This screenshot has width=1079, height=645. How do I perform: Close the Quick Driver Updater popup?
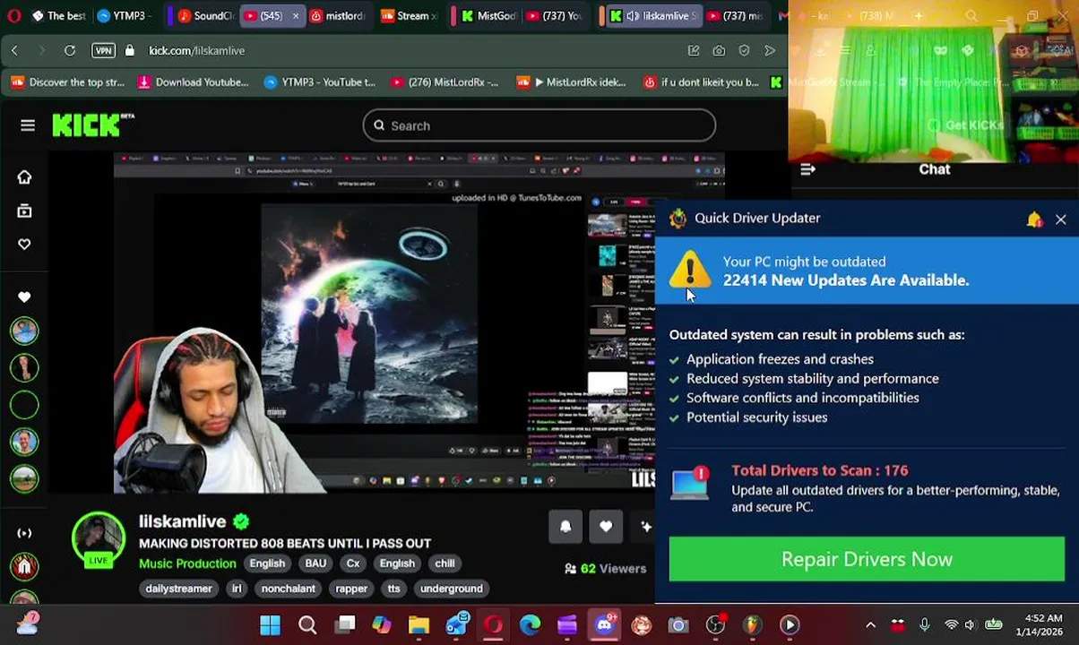tap(1060, 219)
